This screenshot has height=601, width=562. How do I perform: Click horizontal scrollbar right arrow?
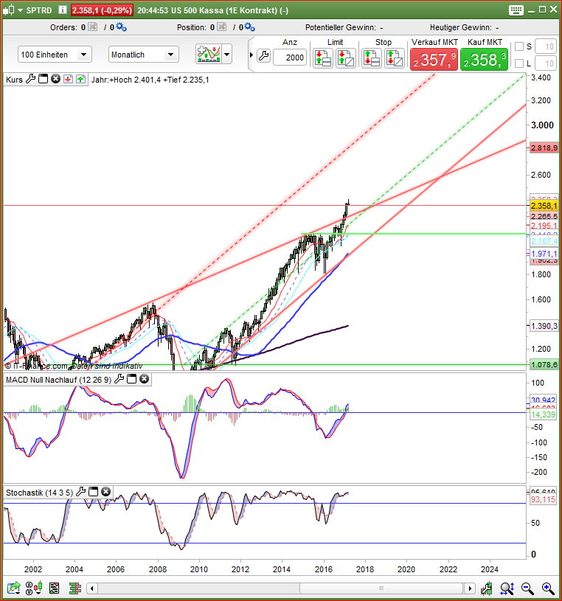470,588
